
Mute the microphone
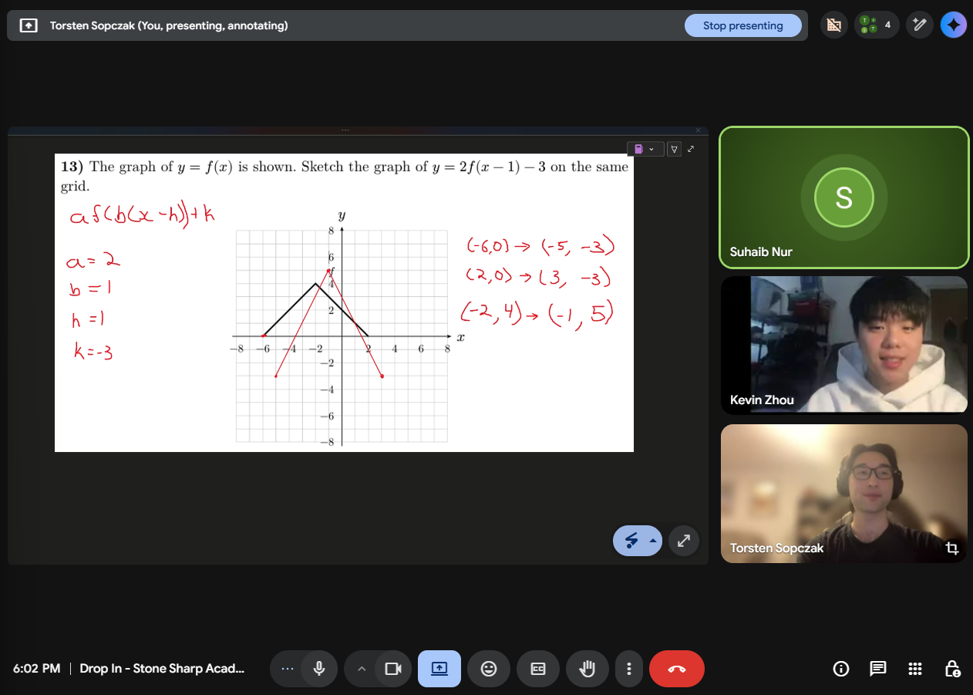[x=318, y=669]
